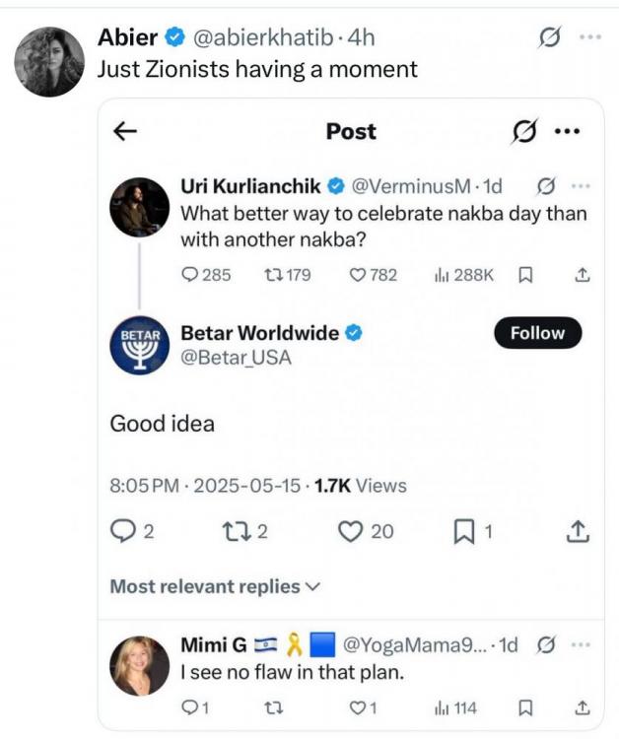View analytics on Uri Kurlianchik's post
The height and width of the screenshot is (739, 619).
(x=441, y=275)
